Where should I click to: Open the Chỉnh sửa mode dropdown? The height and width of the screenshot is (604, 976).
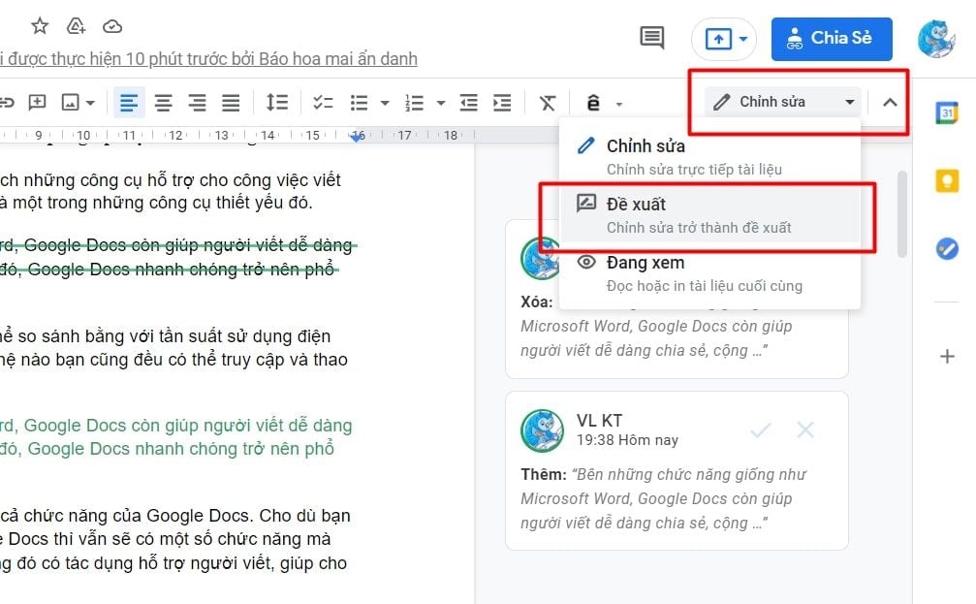783,102
